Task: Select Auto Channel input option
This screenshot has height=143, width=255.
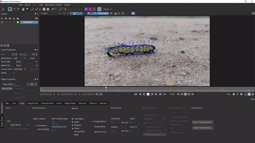Action: [43, 129]
